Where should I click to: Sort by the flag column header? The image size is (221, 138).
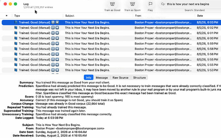click(6, 16)
